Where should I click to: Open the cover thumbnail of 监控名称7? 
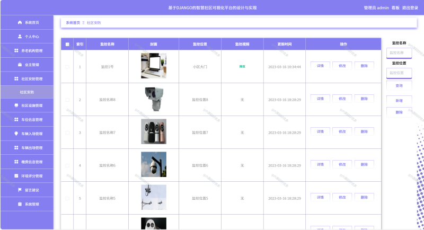click(154, 131)
